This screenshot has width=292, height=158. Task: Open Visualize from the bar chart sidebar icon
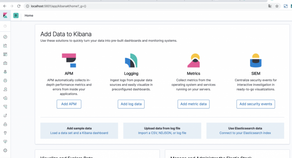tap(5, 46)
